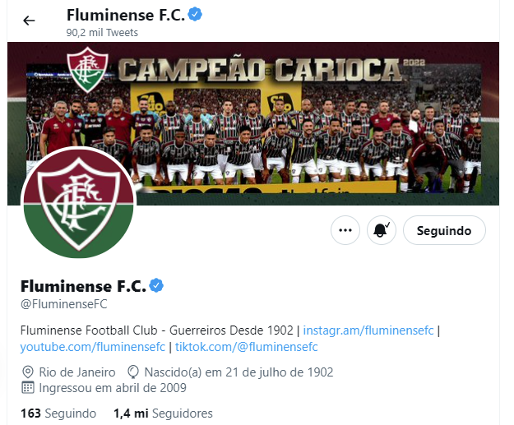Image resolution: width=514 pixels, height=425 pixels.
Task: Toggle tweet notifications bell icon
Action: tap(382, 230)
